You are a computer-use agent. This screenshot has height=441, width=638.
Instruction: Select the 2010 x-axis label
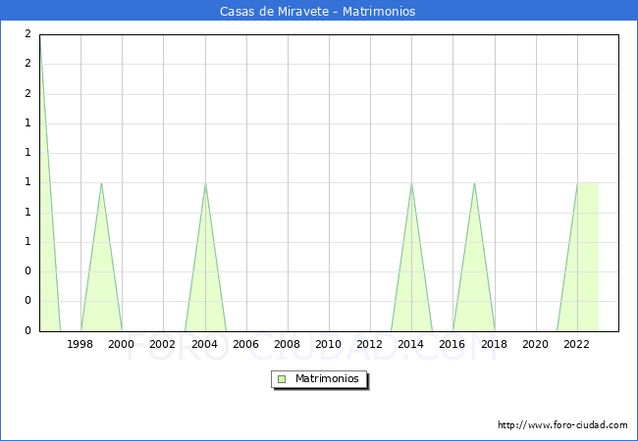tap(328, 344)
